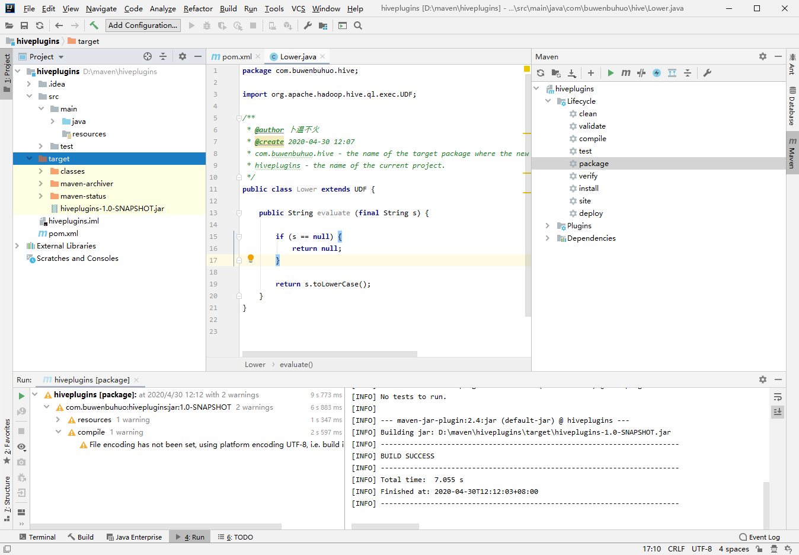This screenshot has height=555, width=799.
Task: Click the CRLF line separator indicator
Action: [x=676, y=548]
